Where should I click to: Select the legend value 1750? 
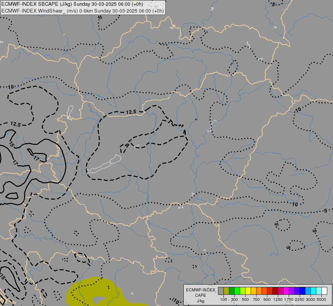289,300
